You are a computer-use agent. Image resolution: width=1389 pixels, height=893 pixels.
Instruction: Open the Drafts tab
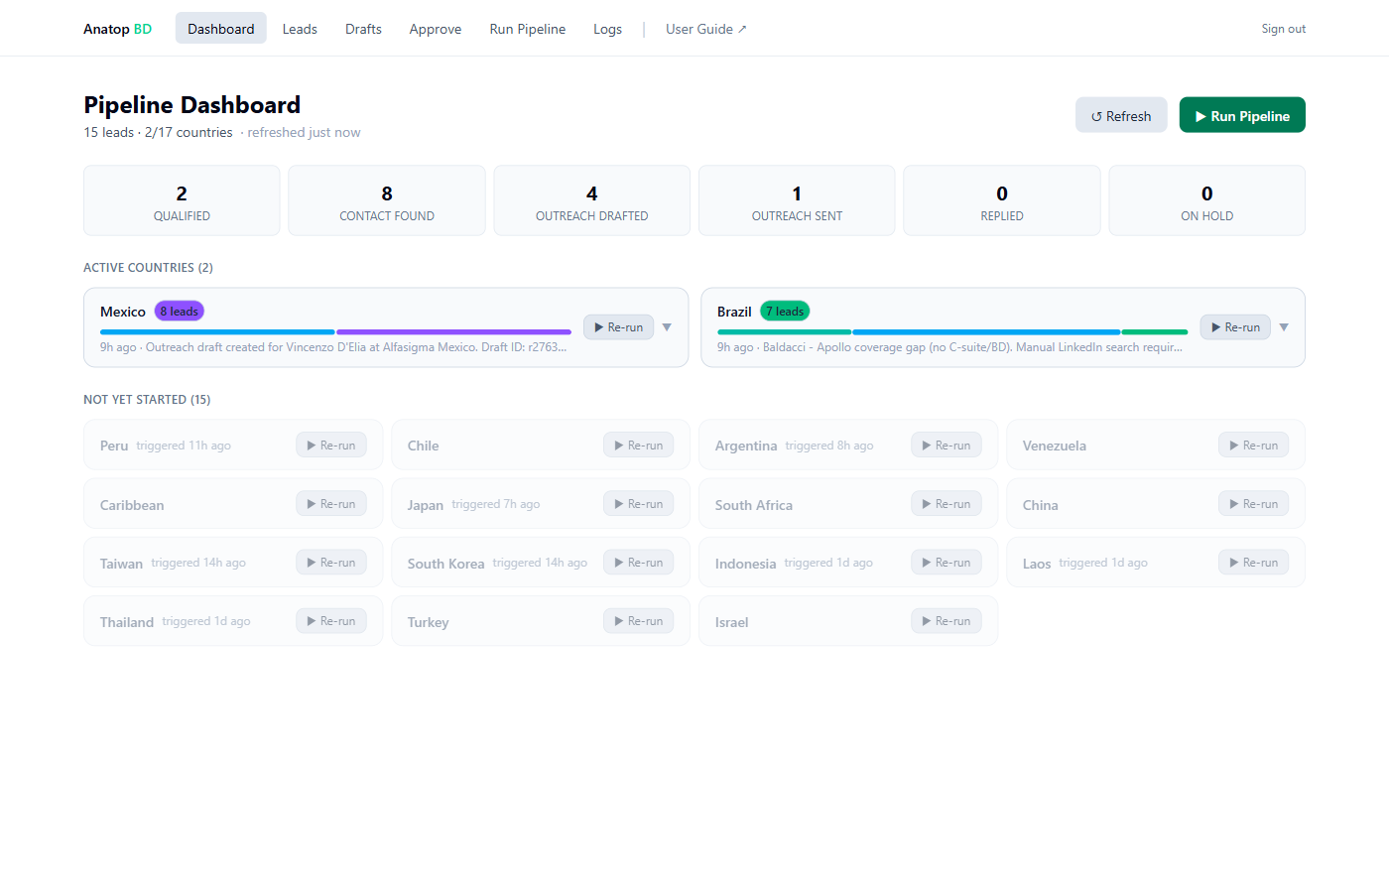tap(363, 29)
